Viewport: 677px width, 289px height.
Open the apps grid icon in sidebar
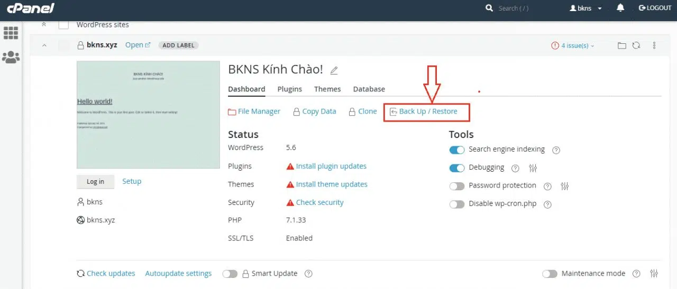click(x=11, y=33)
